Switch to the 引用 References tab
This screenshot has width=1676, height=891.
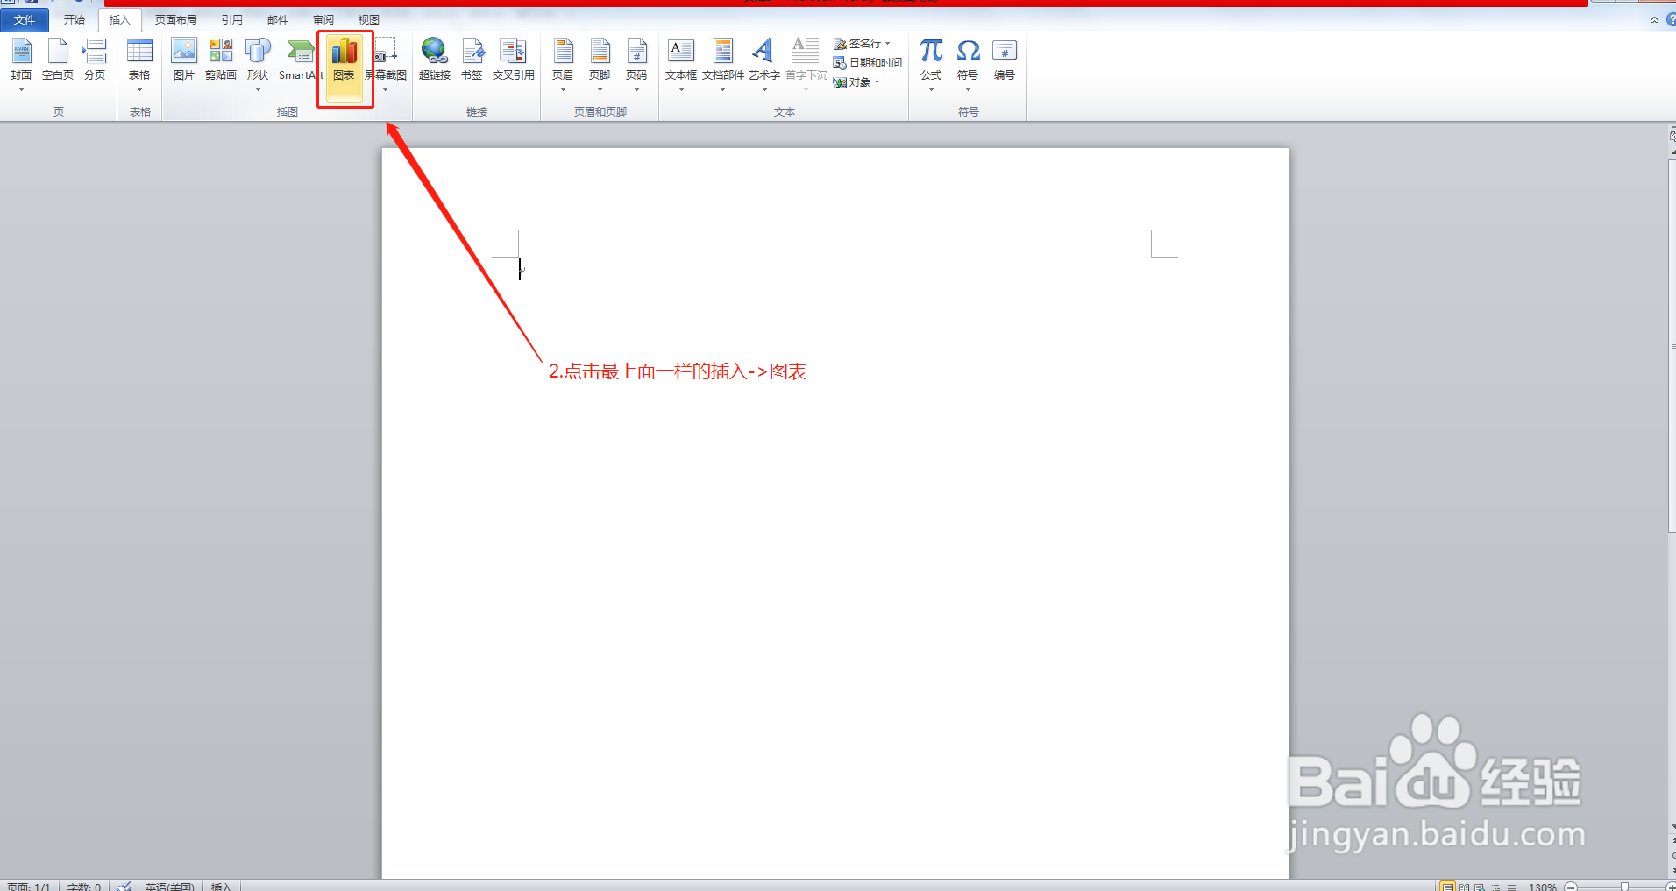click(x=232, y=19)
